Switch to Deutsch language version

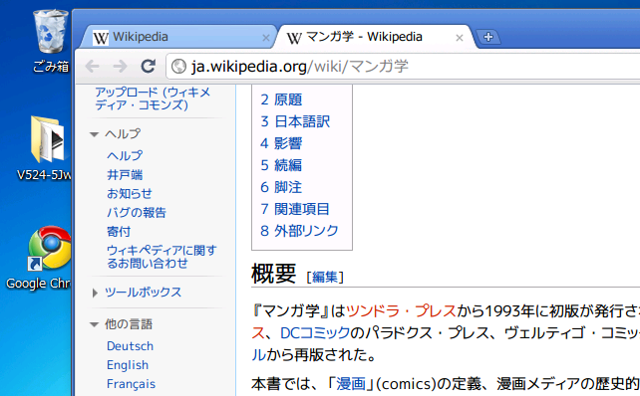(131, 346)
